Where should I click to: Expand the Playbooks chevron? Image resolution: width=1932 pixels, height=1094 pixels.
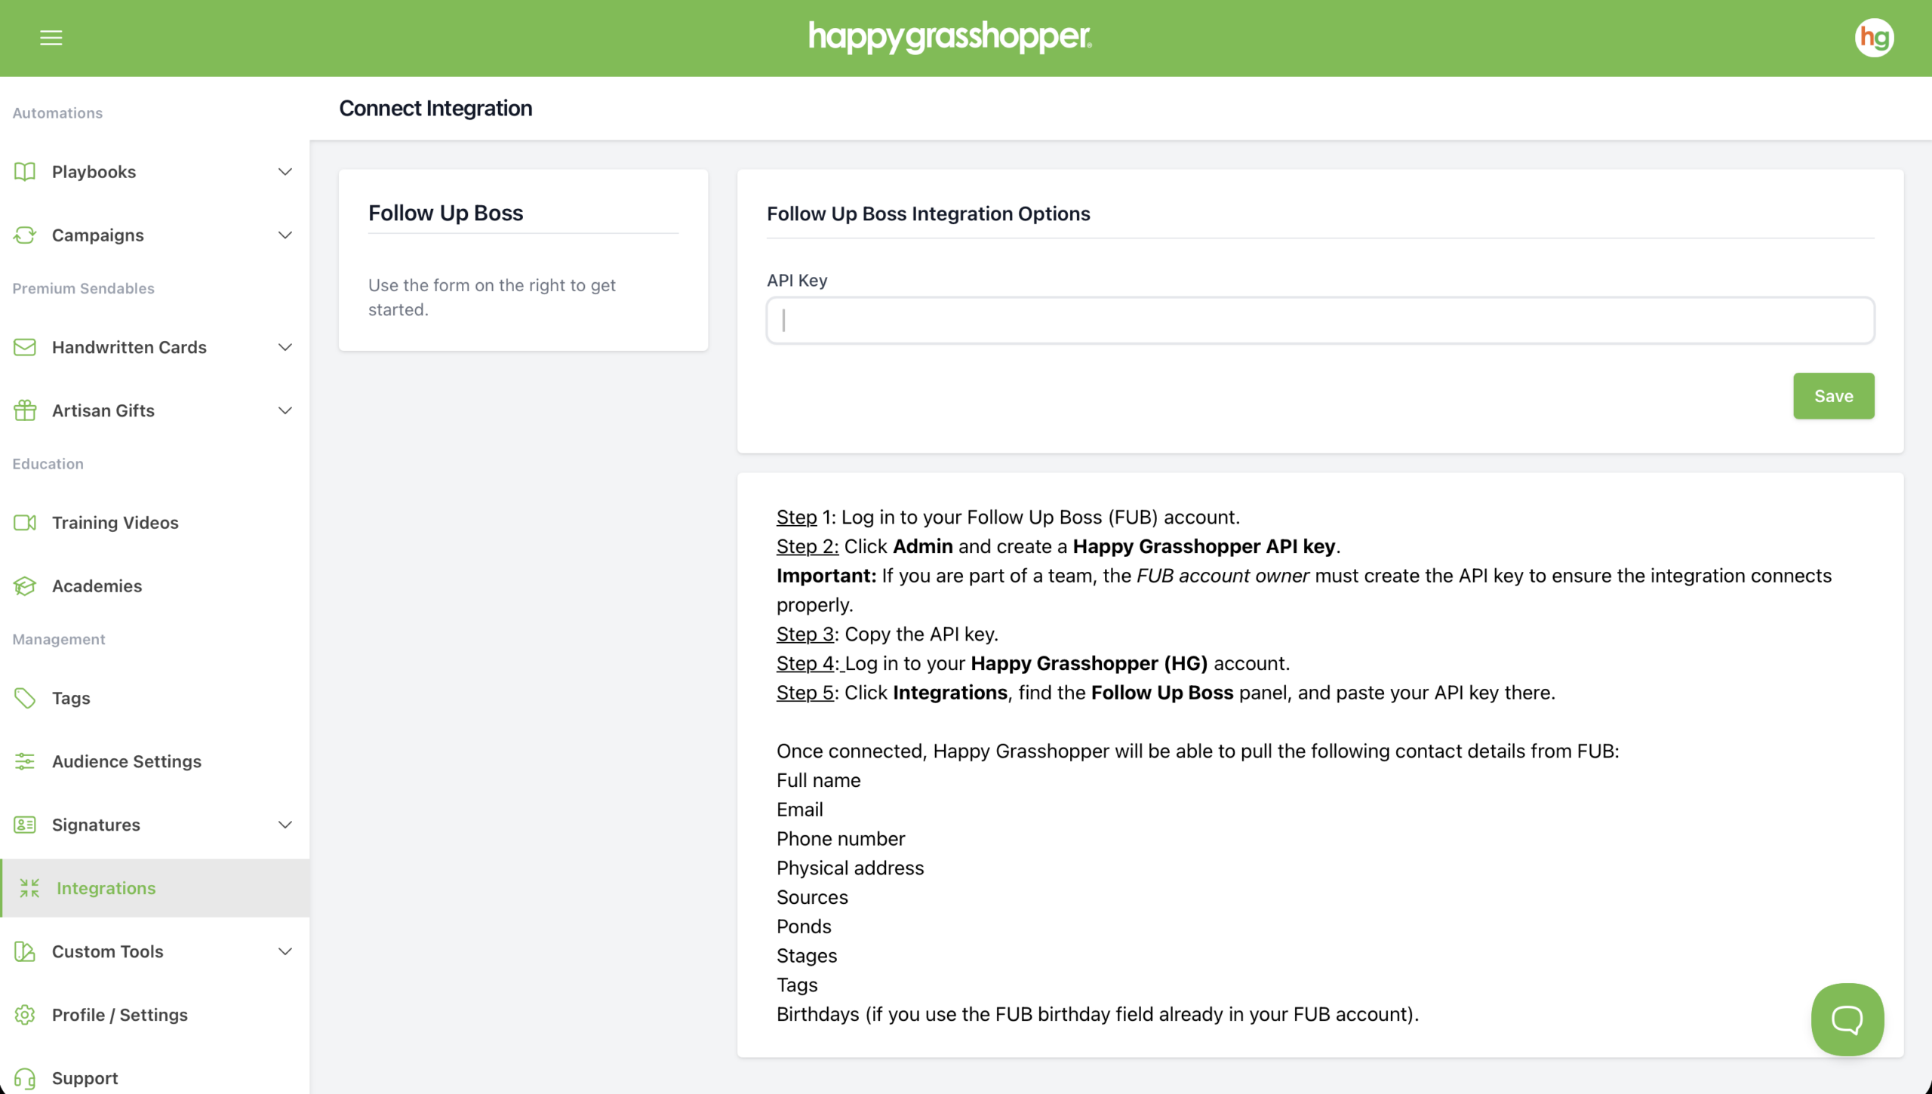point(285,172)
